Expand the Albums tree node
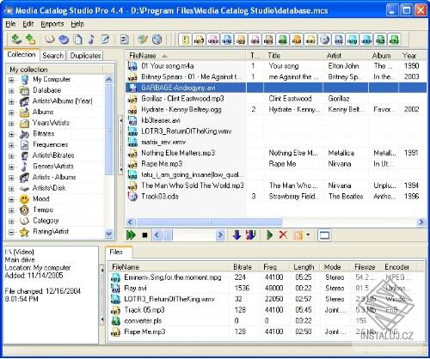 [11, 113]
